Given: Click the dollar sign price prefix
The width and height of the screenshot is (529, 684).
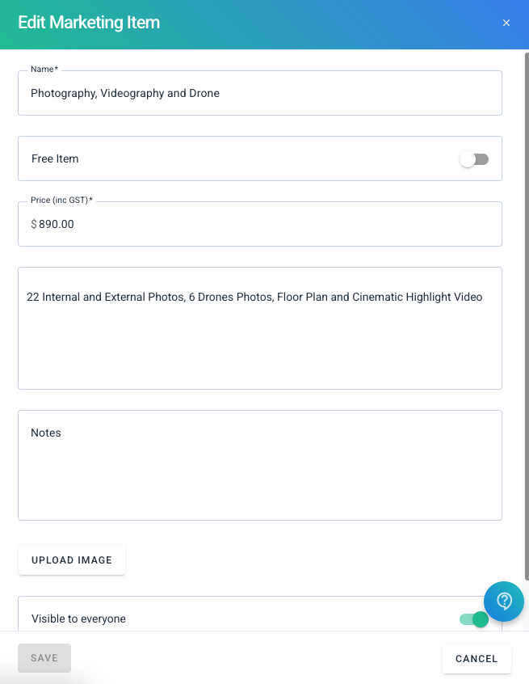Looking at the screenshot, I should tap(34, 224).
